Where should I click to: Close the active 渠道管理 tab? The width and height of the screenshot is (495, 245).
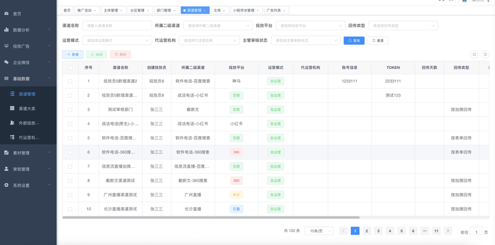tap(205, 11)
